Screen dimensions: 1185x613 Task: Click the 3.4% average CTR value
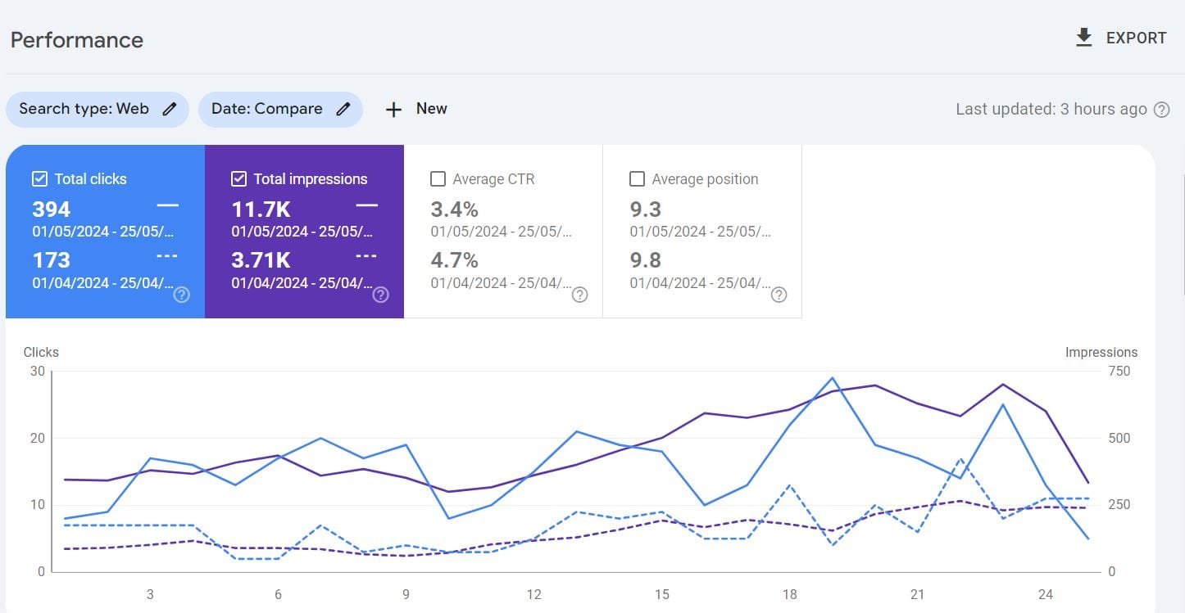point(454,209)
